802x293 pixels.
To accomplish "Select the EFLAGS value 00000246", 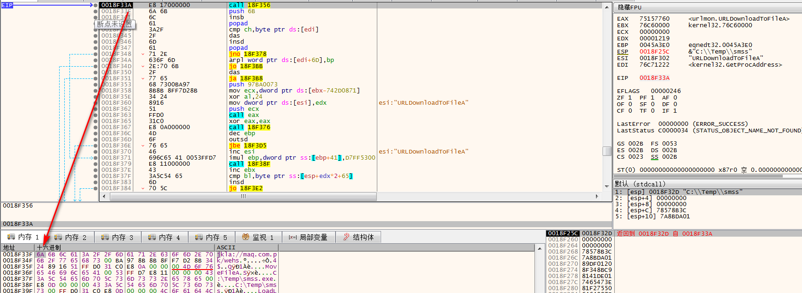I will pyautogui.click(x=666, y=91).
